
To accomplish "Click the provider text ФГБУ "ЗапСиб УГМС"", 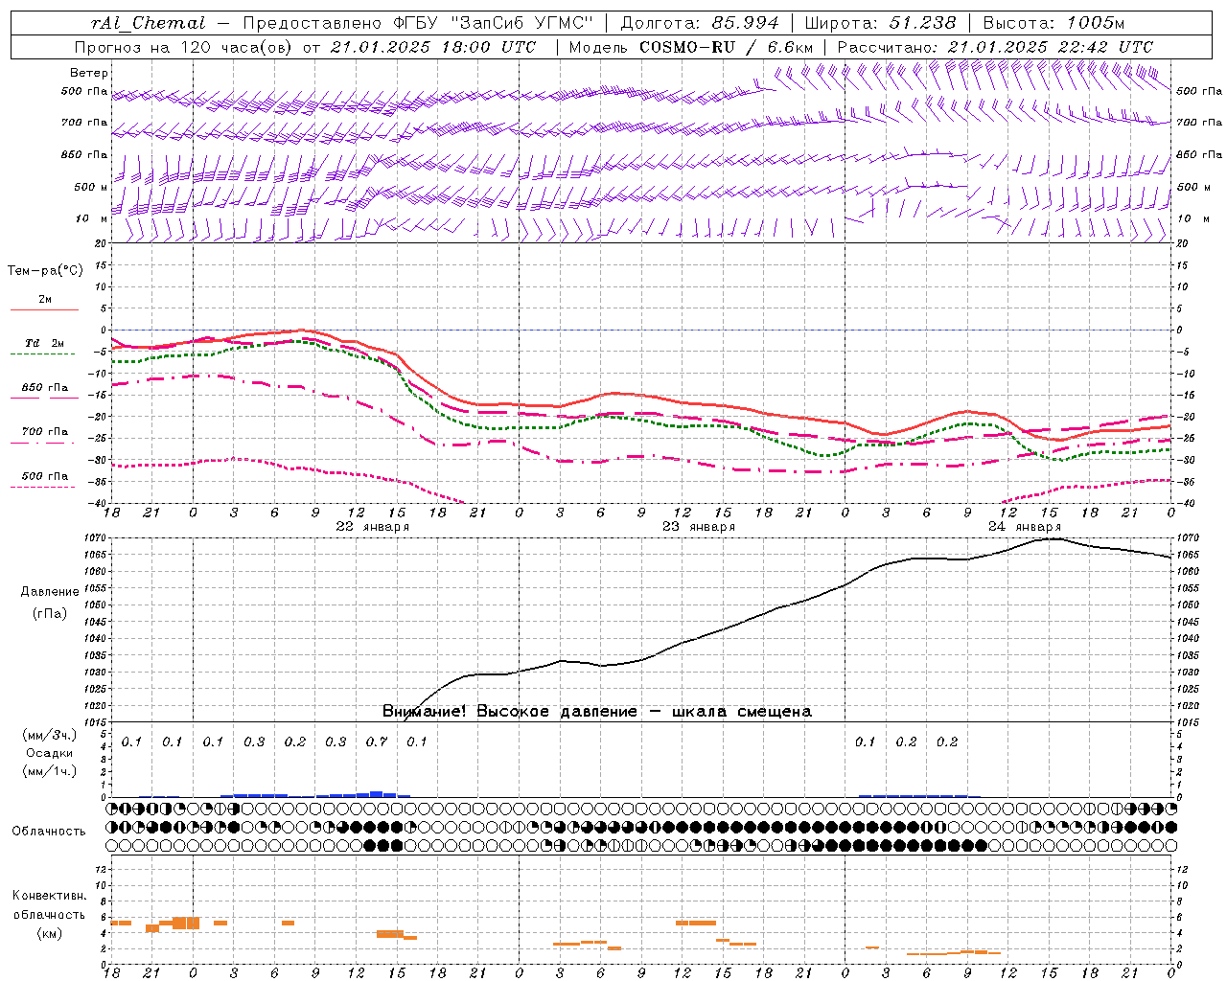I will (494, 23).
